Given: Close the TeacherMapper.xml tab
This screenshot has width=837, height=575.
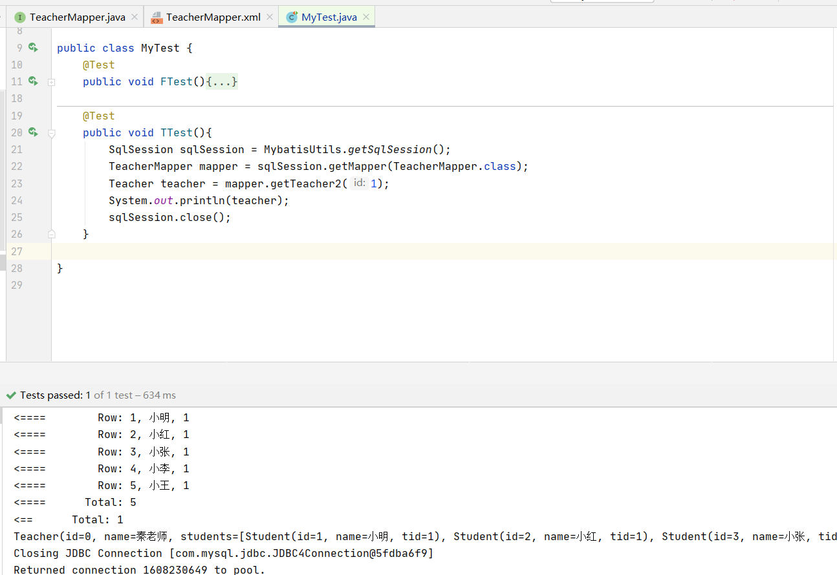Looking at the screenshot, I should (270, 17).
